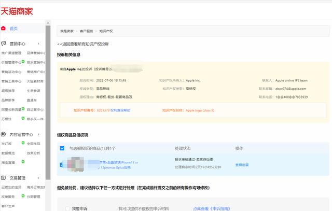Click the 交易管理 section icon

[x=3, y=178]
